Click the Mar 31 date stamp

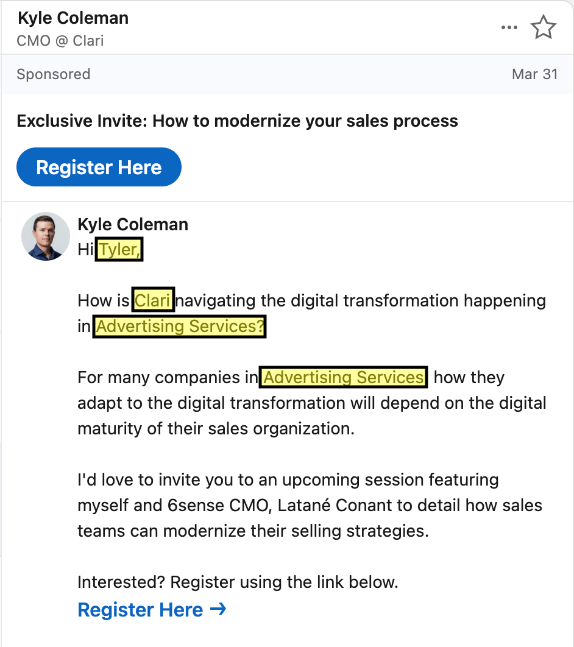[x=535, y=74]
